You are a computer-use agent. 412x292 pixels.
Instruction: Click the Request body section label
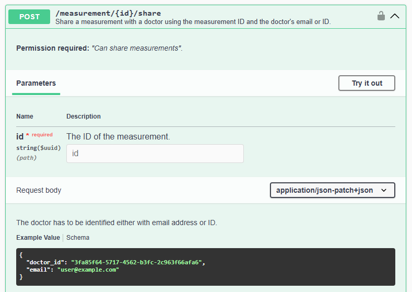pyautogui.click(x=39, y=190)
